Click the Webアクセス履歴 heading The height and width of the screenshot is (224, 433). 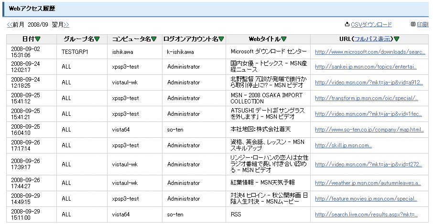32,9
